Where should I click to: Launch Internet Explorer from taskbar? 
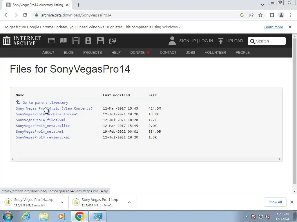pyautogui.click(x=26, y=216)
